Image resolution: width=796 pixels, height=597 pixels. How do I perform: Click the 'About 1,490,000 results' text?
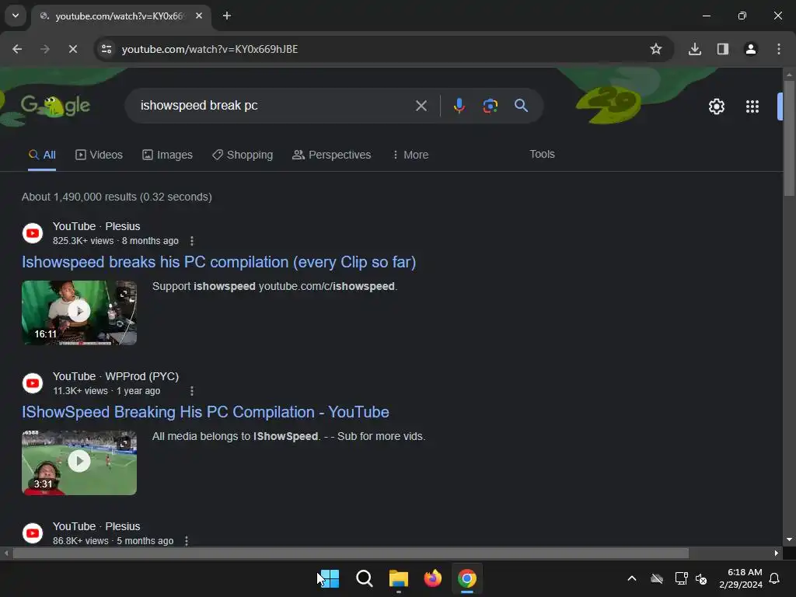(117, 197)
